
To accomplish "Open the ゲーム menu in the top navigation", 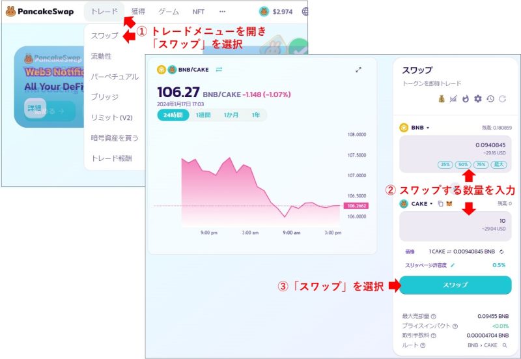I will point(169,12).
